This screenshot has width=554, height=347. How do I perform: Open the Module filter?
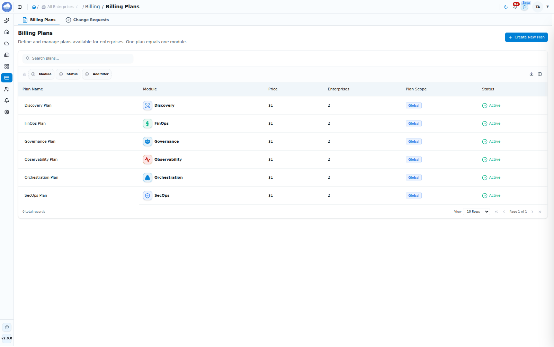click(41, 74)
